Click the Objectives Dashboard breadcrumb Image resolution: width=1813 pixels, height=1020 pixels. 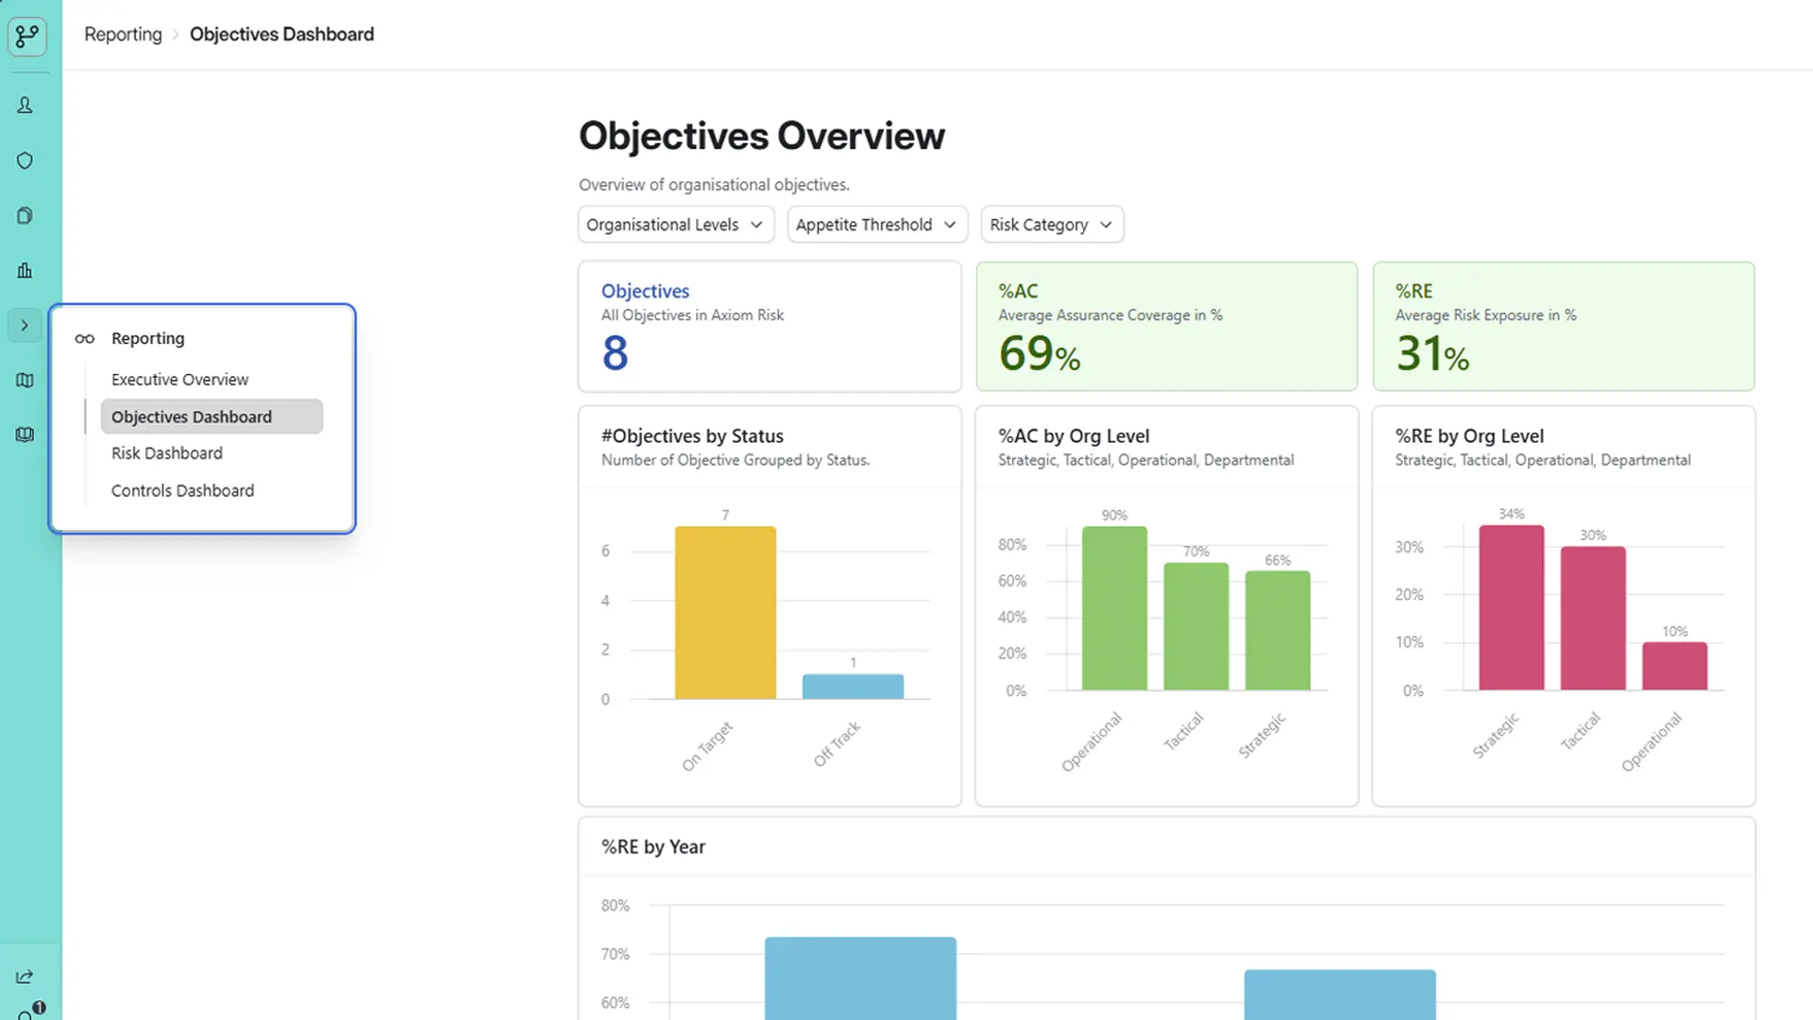[x=281, y=34]
